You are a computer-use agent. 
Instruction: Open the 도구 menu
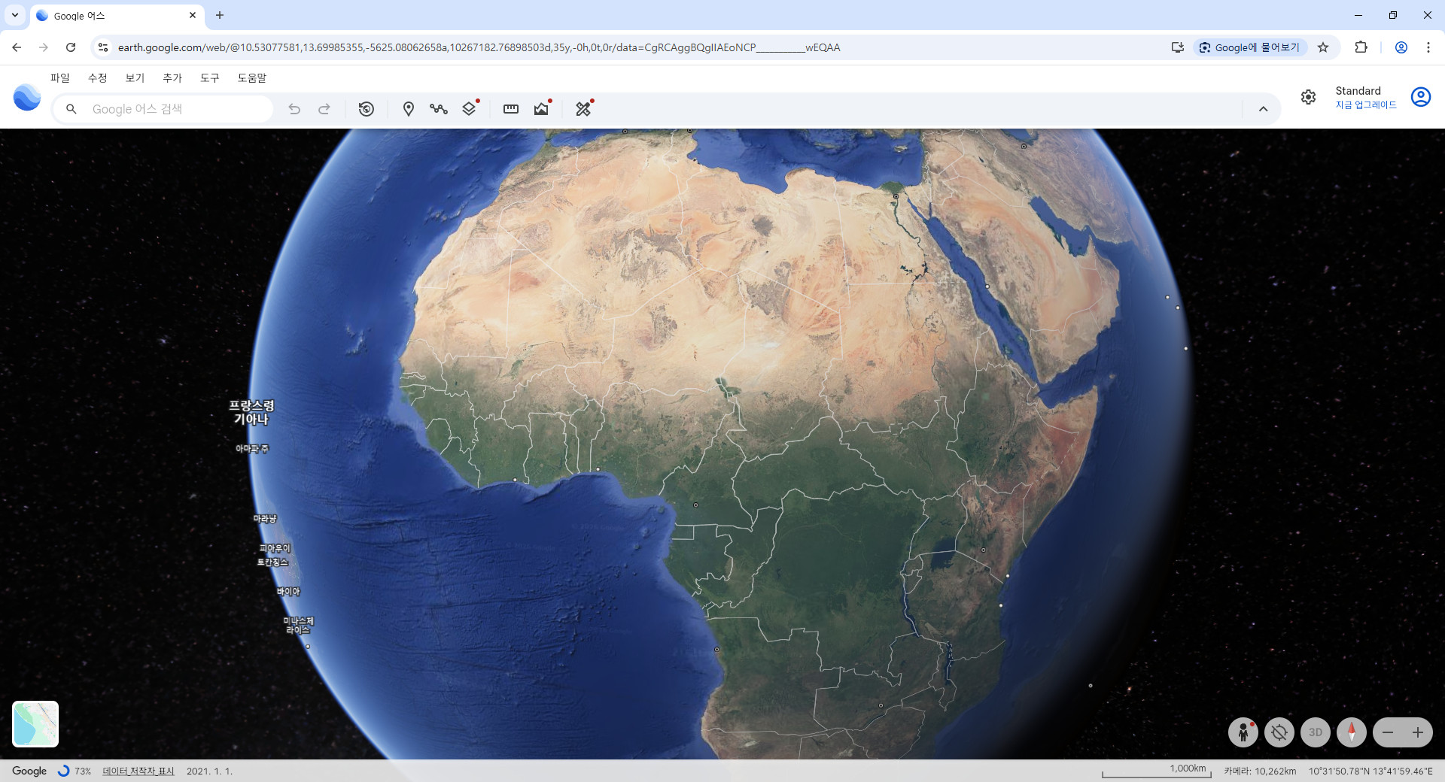coord(210,78)
